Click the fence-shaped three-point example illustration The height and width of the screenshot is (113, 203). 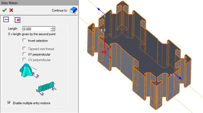[x=47, y=88]
